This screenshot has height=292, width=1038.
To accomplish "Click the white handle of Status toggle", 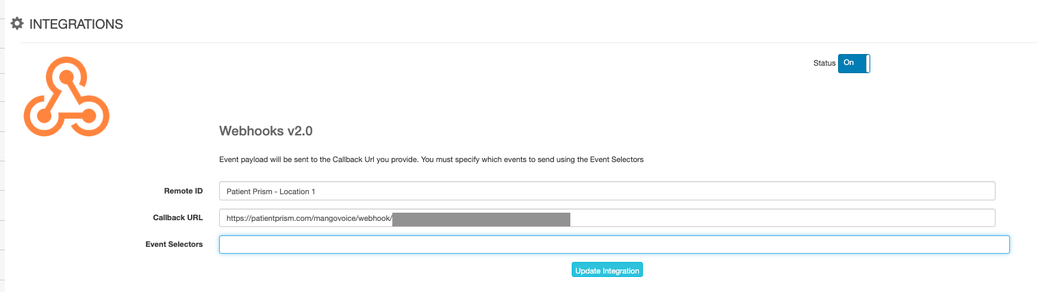I will coord(868,63).
